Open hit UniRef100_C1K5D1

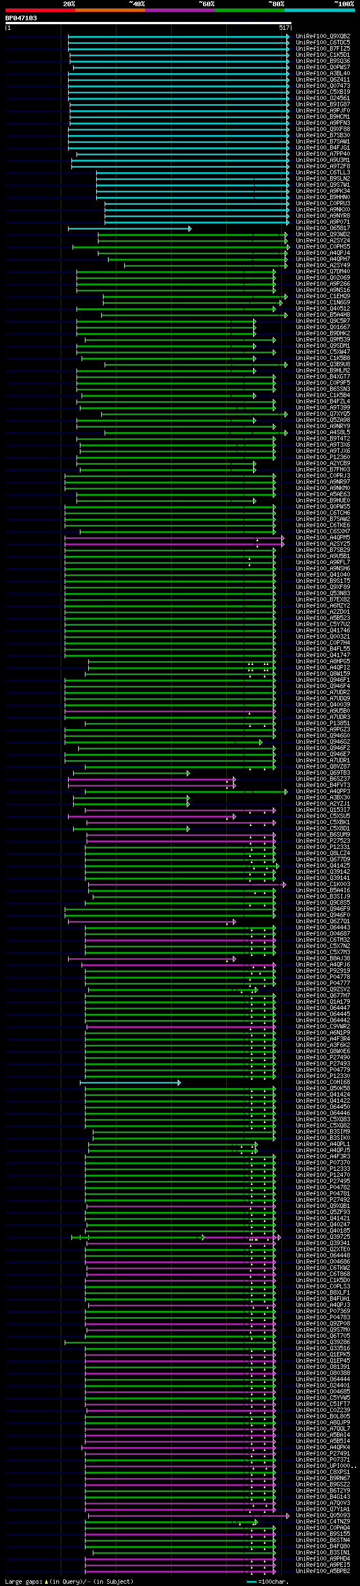pos(323,55)
